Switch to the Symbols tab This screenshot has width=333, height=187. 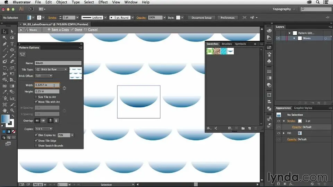pos(240,44)
